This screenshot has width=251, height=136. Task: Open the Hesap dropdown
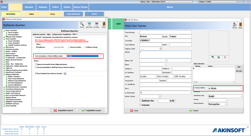point(225,100)
